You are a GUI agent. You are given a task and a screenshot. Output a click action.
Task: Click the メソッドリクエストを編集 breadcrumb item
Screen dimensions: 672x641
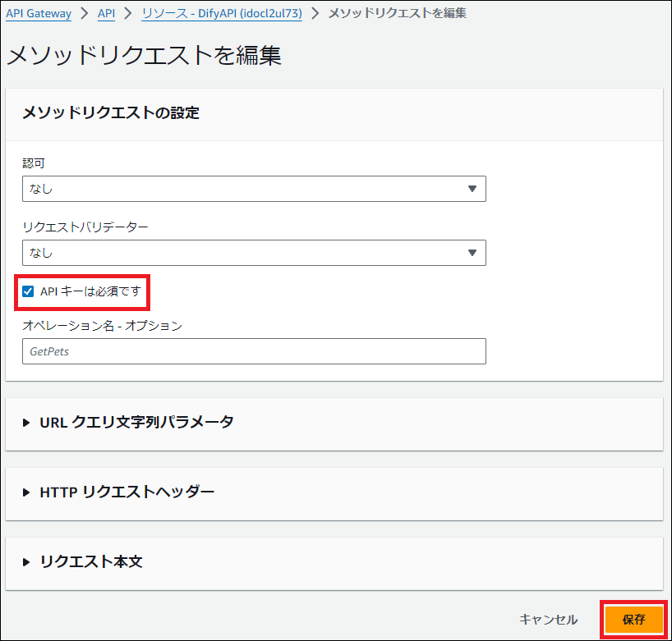(398, 13)
